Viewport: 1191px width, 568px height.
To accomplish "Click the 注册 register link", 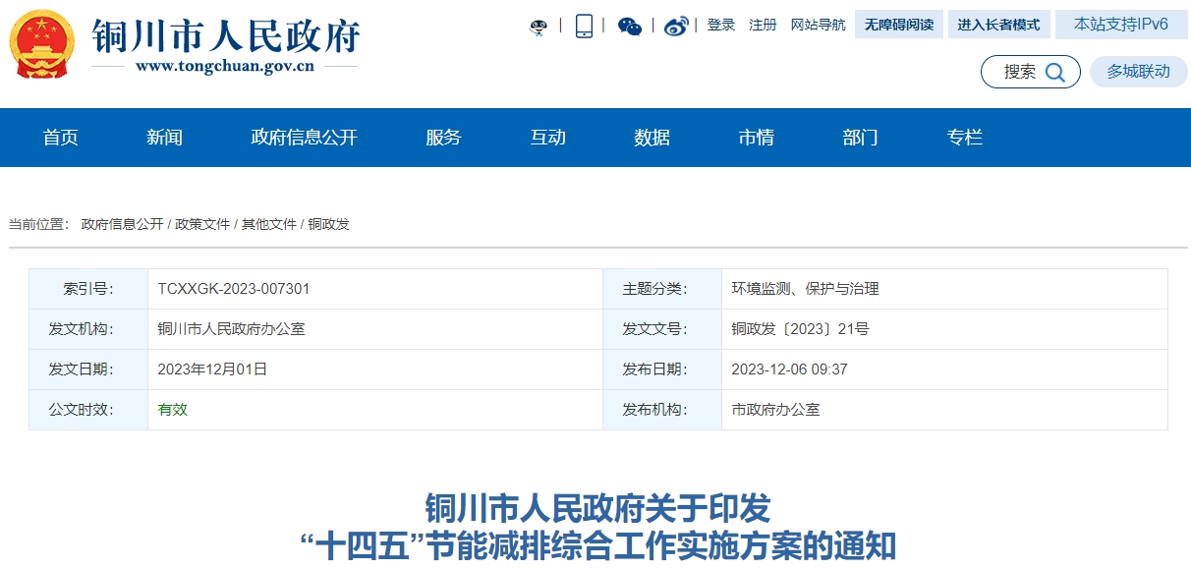I will click(763, 25).
